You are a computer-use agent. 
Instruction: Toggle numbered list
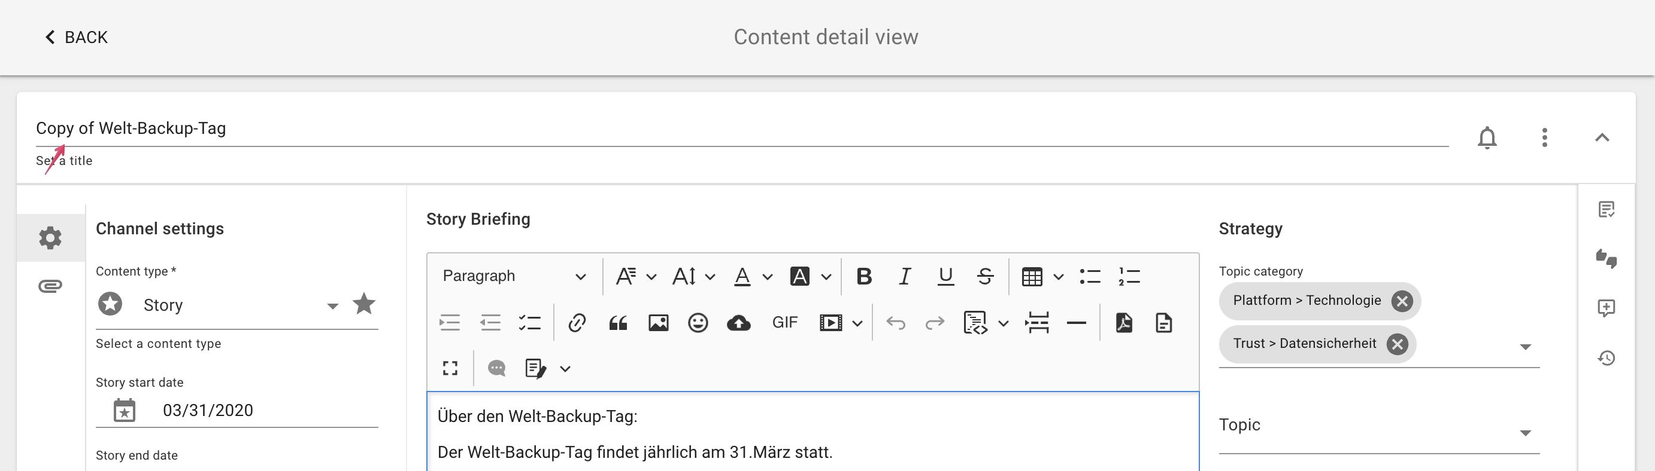point(1129,277)
